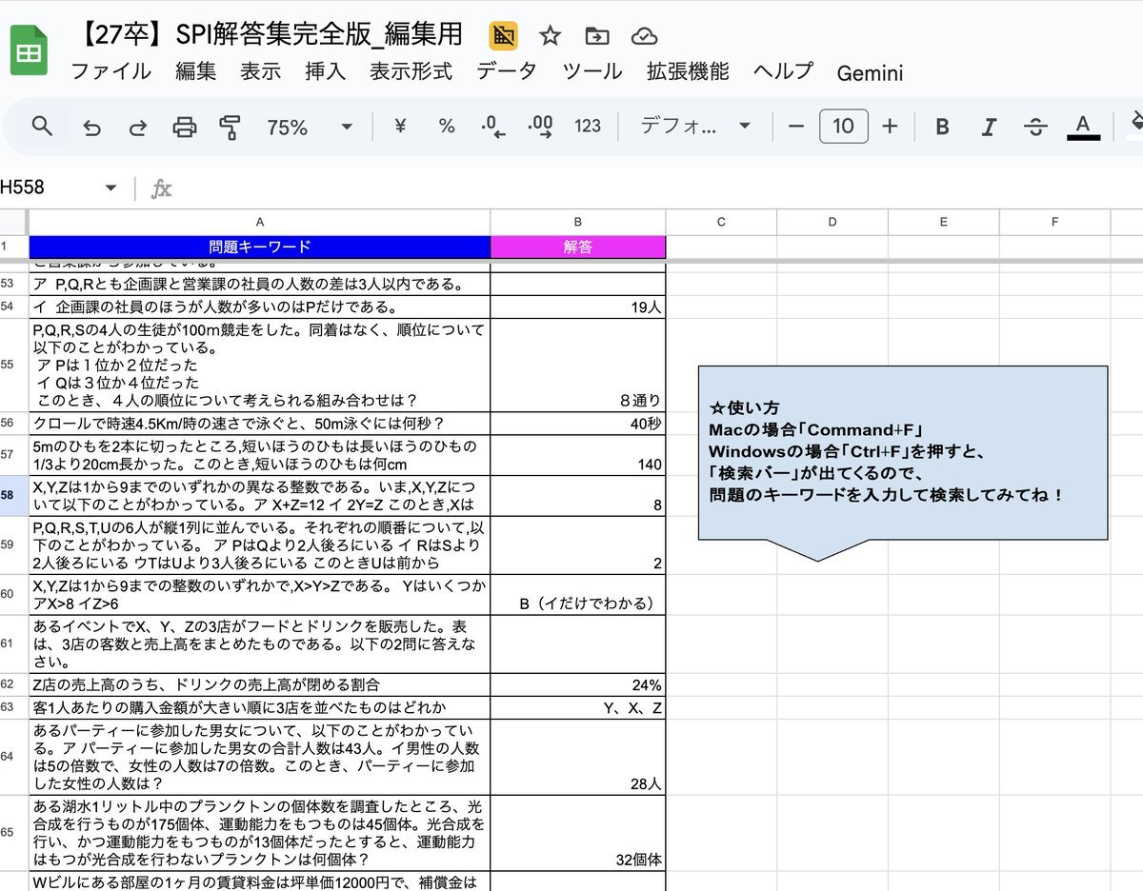Toggle strikethrough formatting

click(1035, 127)
